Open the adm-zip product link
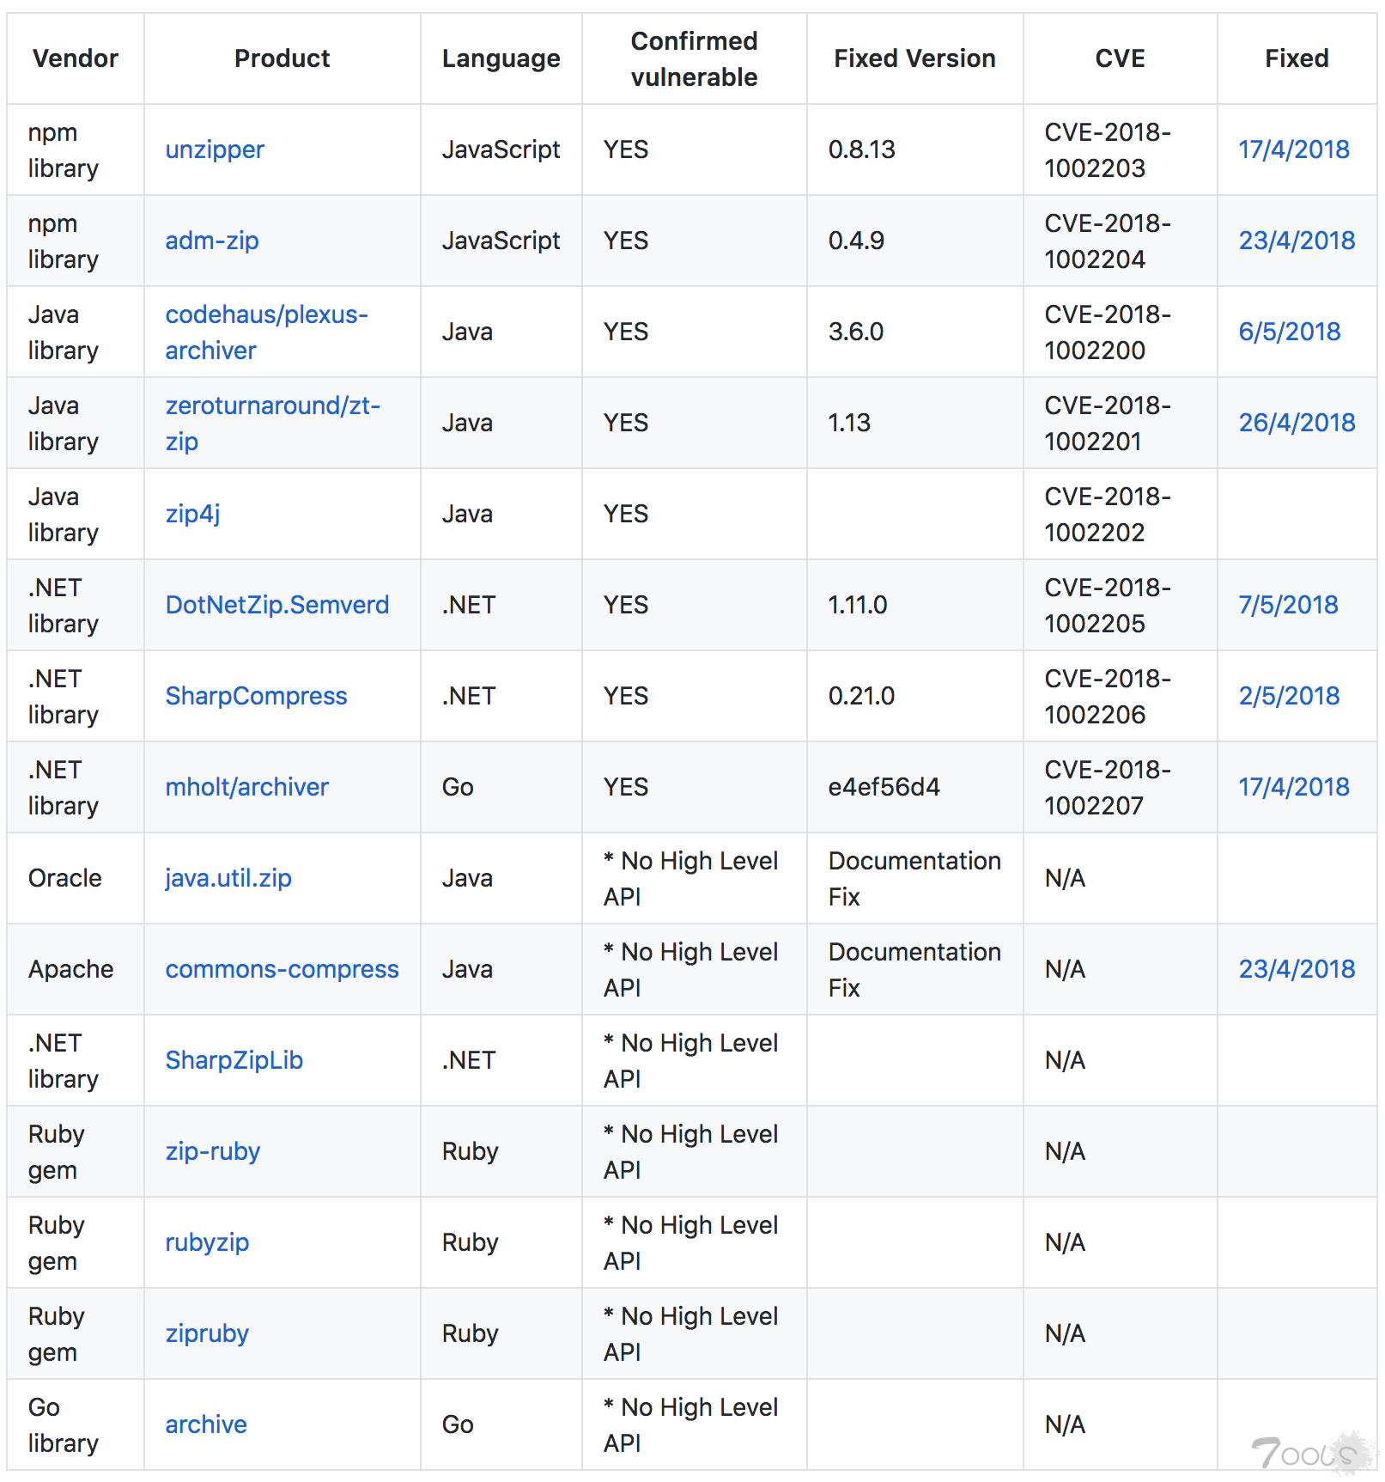Viewport: 1385px width, 1482px height. coord(212,241)
